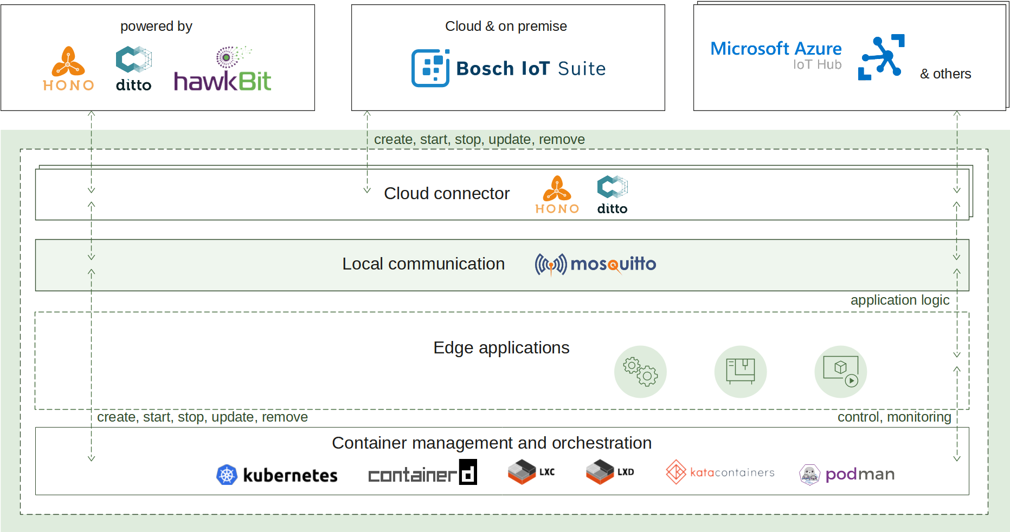This screenshot has height=532, width=1010.
Task: Click the 'Microsoft Azure' text
Action: 776,48
